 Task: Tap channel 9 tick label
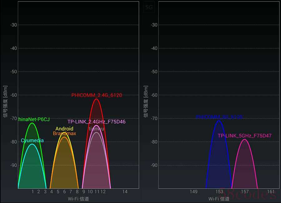[x=84, y=192]
